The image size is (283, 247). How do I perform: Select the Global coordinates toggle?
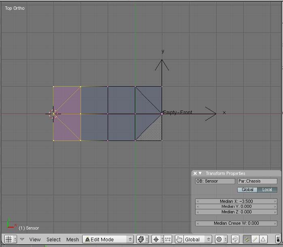pos(247,190)
